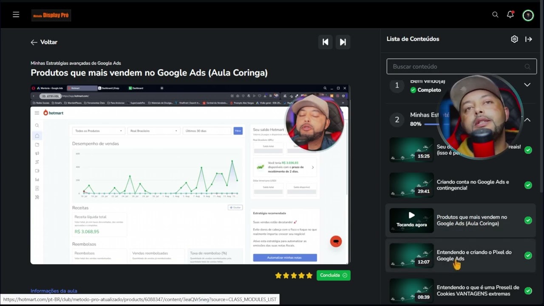The height and width of the screenshot is (306, 544).
Task: Click the Hotmart browser tab in the video
Action: [82, 88]
